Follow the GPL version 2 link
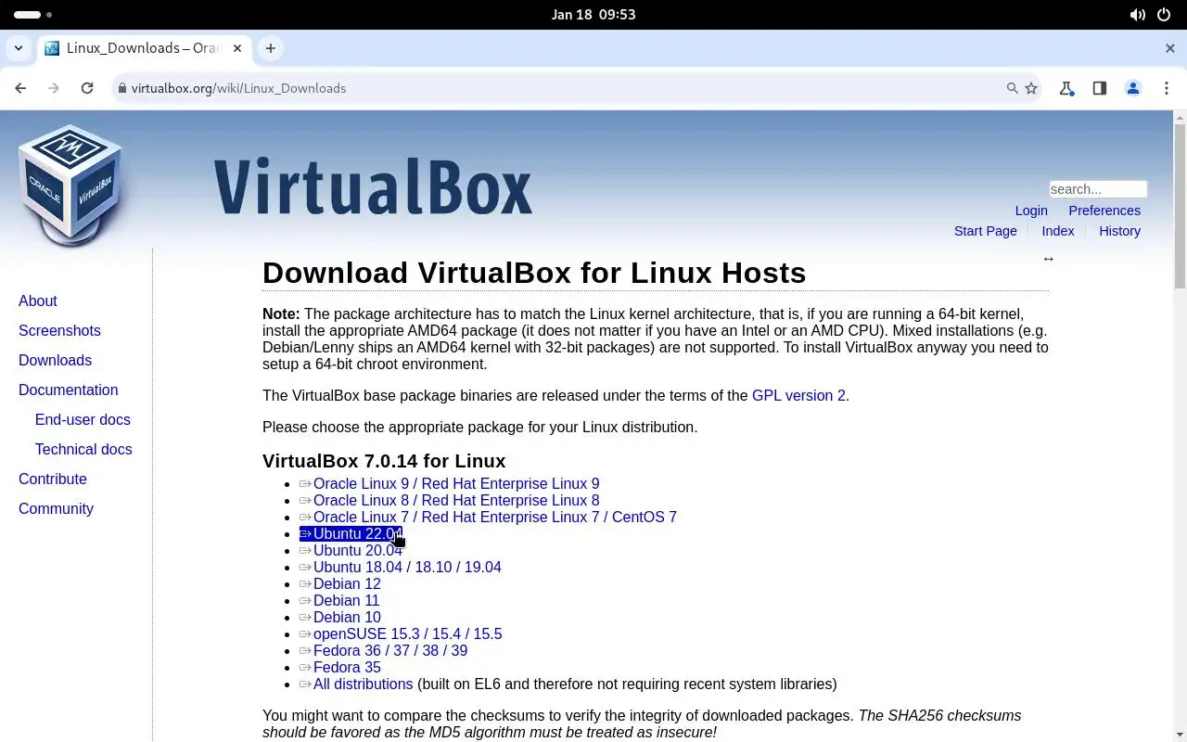 click(x=798, y=395)
